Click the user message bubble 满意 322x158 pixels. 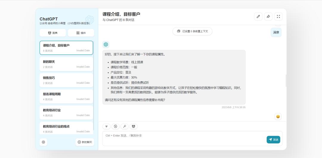click(276, 32)
